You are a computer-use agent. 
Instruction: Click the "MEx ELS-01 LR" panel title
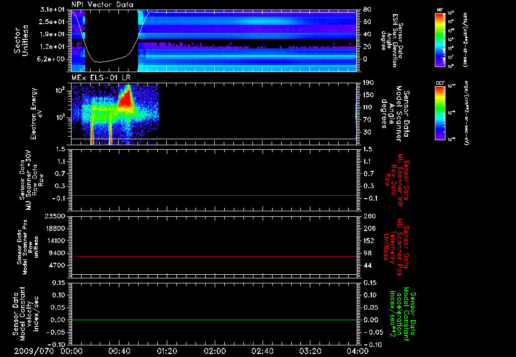click(101, 78)
